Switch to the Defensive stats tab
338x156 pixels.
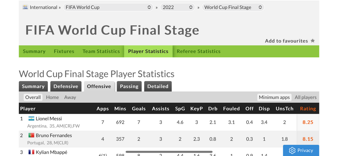point(66,86)
